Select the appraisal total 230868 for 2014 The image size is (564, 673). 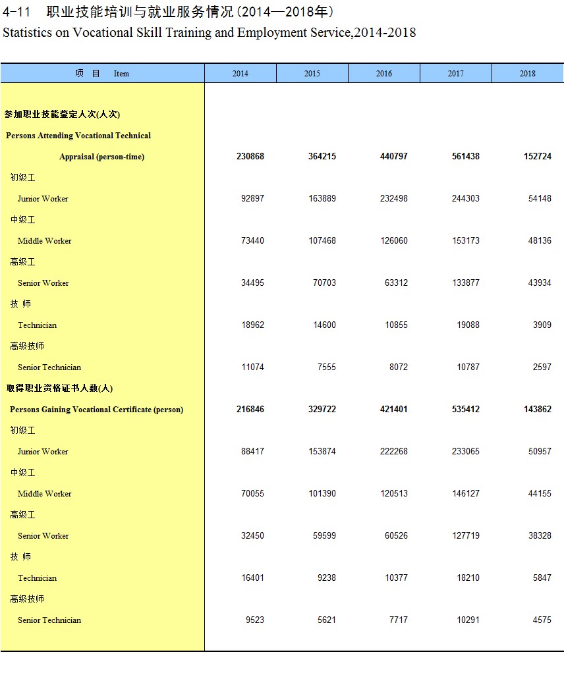250,156
